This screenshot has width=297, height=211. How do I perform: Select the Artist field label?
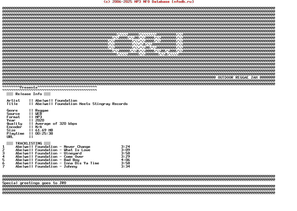coord(13,101)
